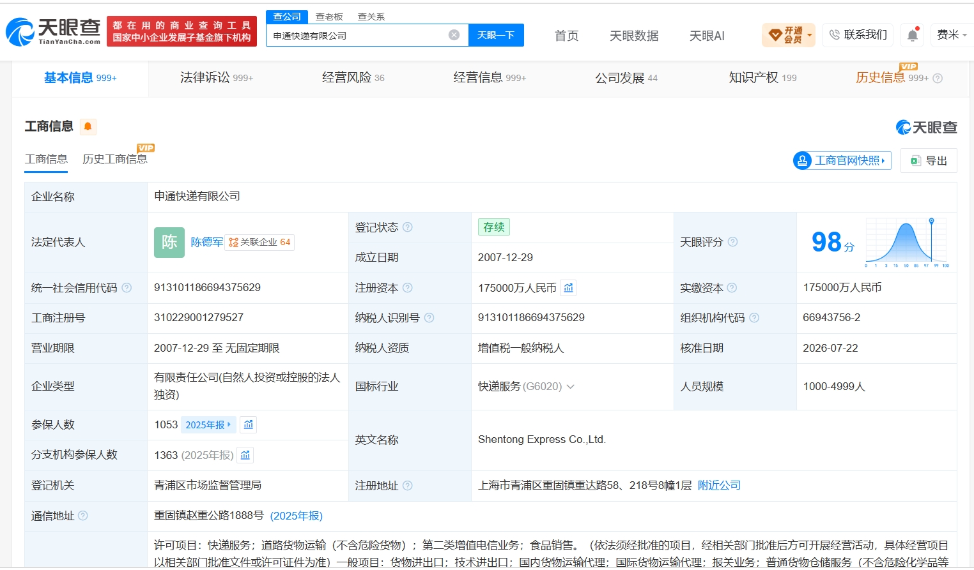Select the English name Shentong Express Co.,Ltd.

542,440
